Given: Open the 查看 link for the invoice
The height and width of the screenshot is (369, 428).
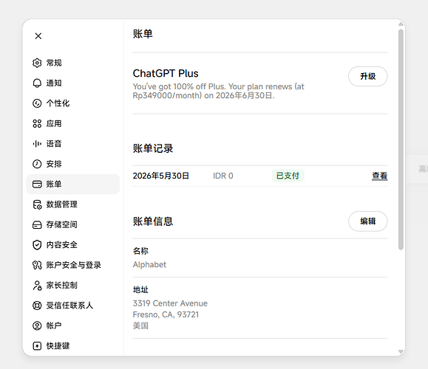Looking at the screenshot, I should pyautogui.click(x=379, y=176).
